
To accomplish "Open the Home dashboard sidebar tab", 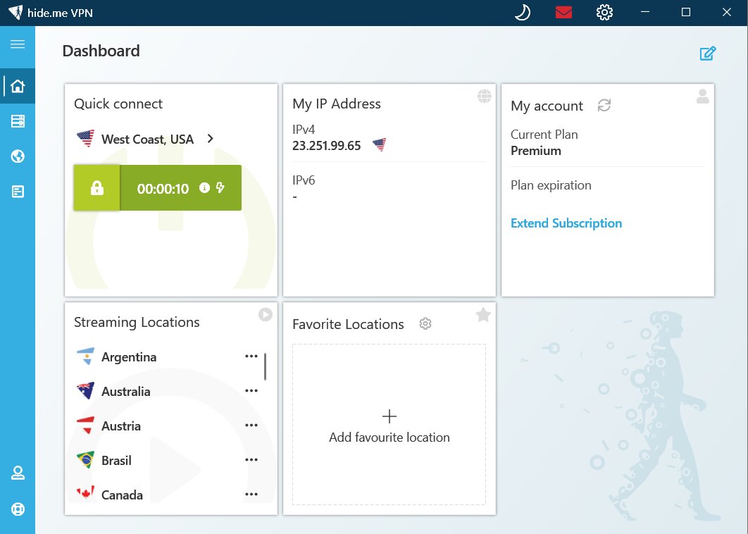I will [x=18, y=86].
